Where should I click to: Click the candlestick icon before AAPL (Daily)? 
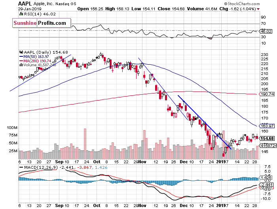(x=21, y=52)
